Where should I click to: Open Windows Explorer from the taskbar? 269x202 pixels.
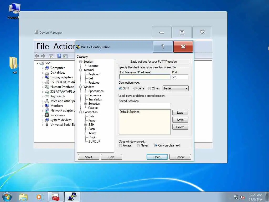23,197
